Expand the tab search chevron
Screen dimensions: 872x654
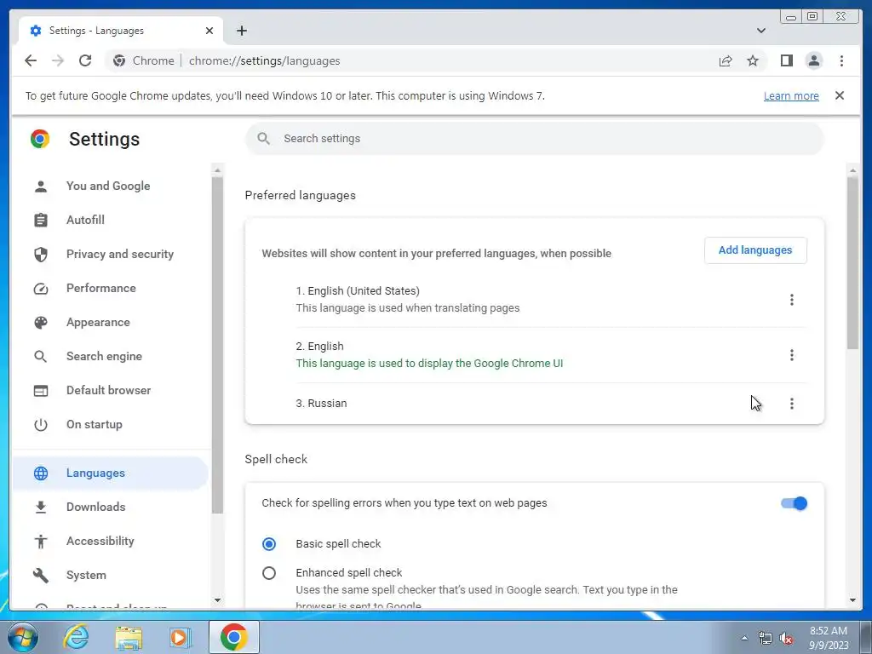pyautogui.click(x=760, y=31)
